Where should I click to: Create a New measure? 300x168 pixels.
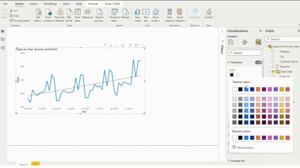tap(170, 15)
